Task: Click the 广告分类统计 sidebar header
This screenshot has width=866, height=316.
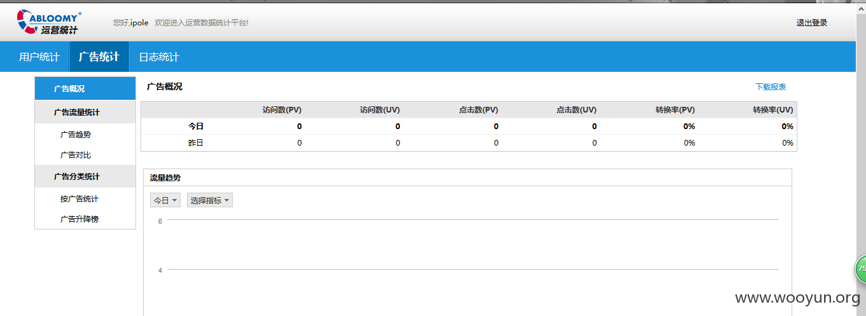Action: tap(85, 176)
